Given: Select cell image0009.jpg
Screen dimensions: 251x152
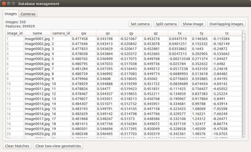Looking at the screenshot, I should tap(37, 79).
